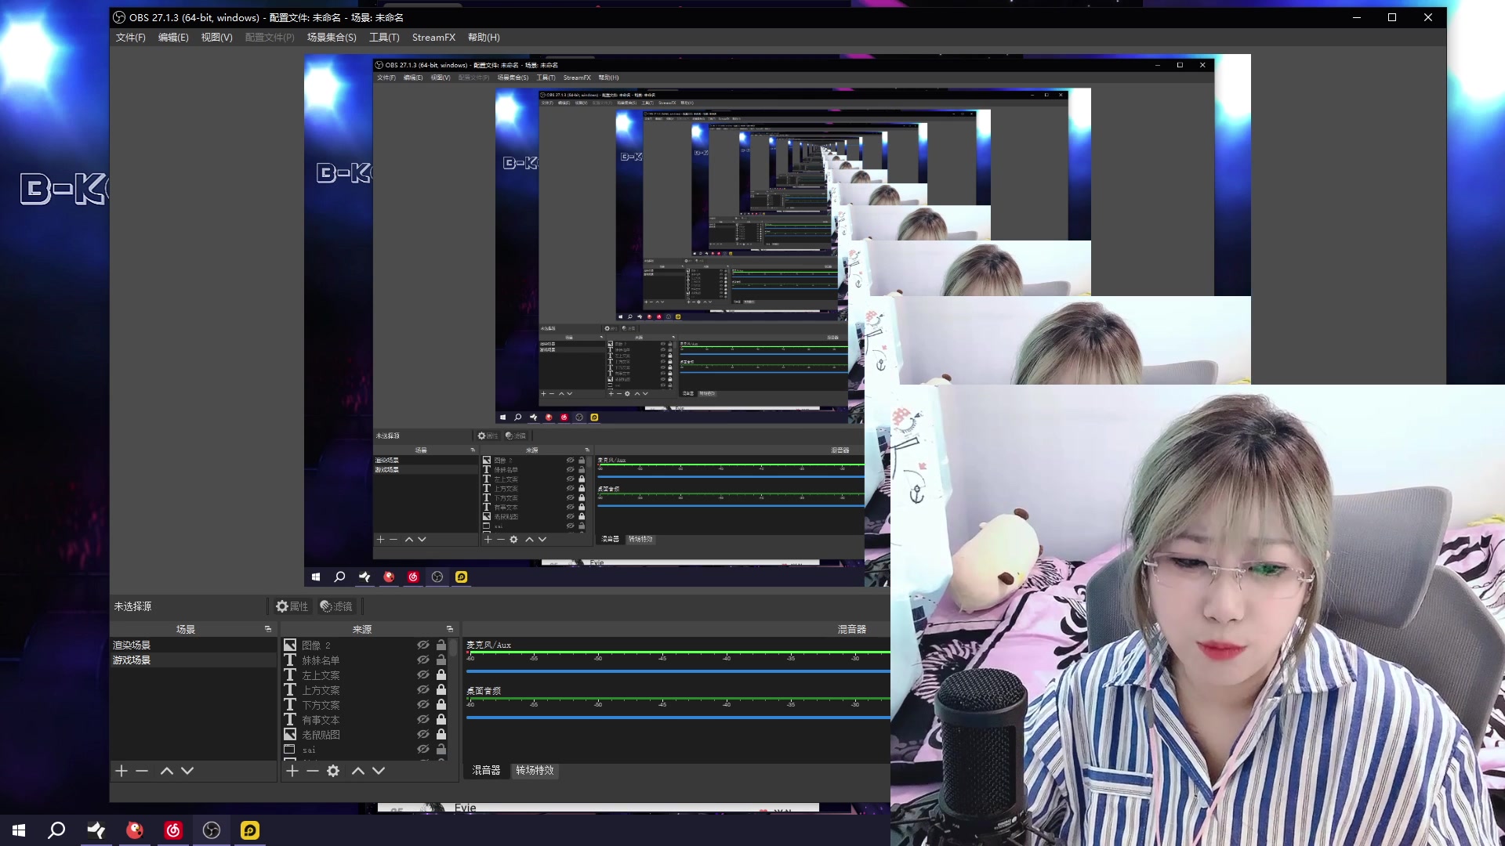
Task: Open the red ball app in taskbar
Action: pyautogui.click(x=135, y=830)
